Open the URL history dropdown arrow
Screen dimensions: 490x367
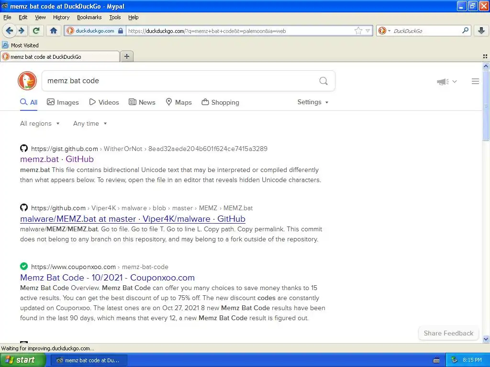[368, 31]
